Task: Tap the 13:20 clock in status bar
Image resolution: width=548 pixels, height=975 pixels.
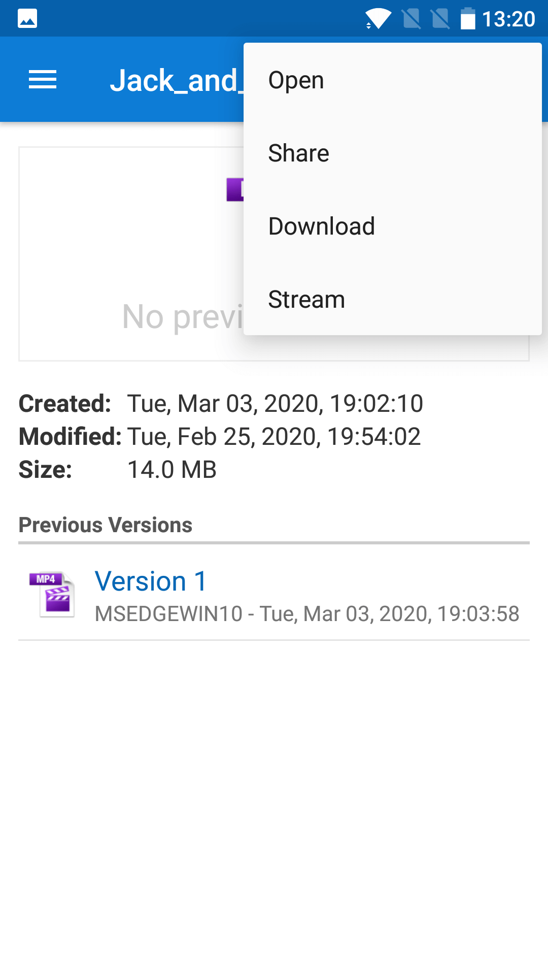Action: [508, 19]
